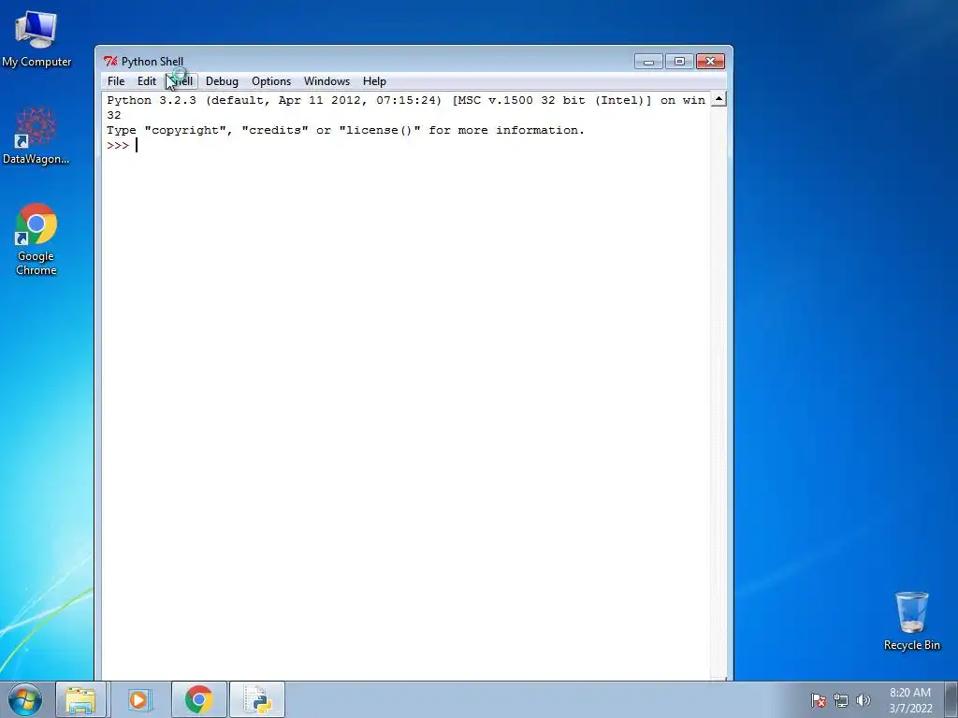Open the Edit menu
Screen dimensions: 958x718
(147, 81)
